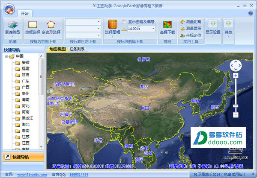Screen dimensions: 257x178
Task: Expand the arrow under 影像类型
Action: click(12, 36)
